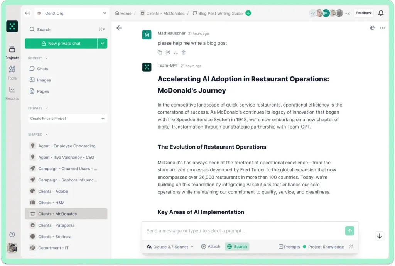The width and height of the screenshot is (395, 266).
Task: Go back with the chat arrow
Action: (119, 28)
